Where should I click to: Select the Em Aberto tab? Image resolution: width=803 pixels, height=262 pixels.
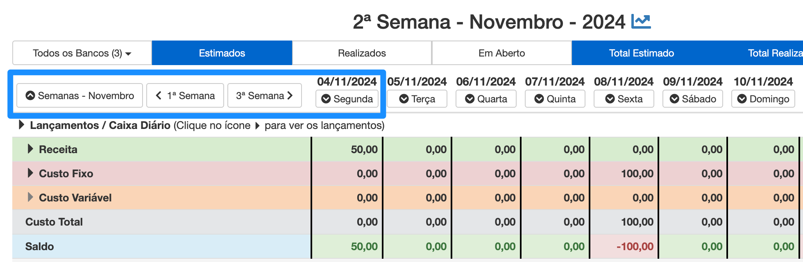tap(501, 53)
